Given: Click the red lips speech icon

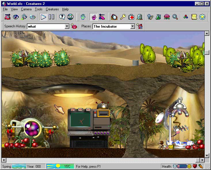Looking at the screenshot, I should point(74,26).
